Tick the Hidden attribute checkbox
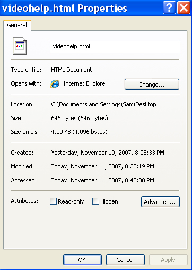 tap(95, 201)
